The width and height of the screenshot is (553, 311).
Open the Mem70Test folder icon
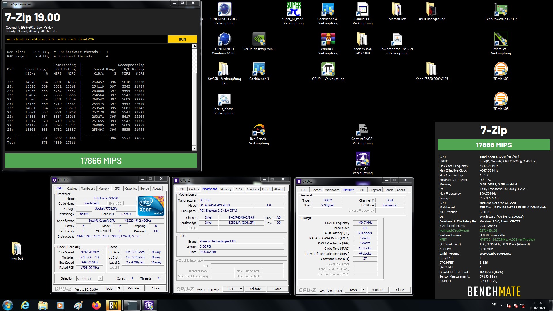pyautogui.click(x=397, y=12)
